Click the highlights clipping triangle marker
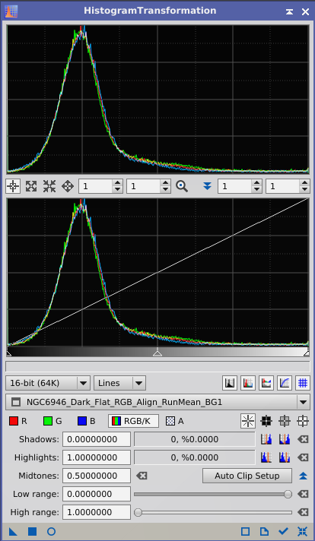The width and height of the screenshot is (315, 541). pyautogui.click(x=306, y=353)
